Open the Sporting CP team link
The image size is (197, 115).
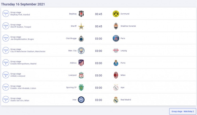[71, 87]
